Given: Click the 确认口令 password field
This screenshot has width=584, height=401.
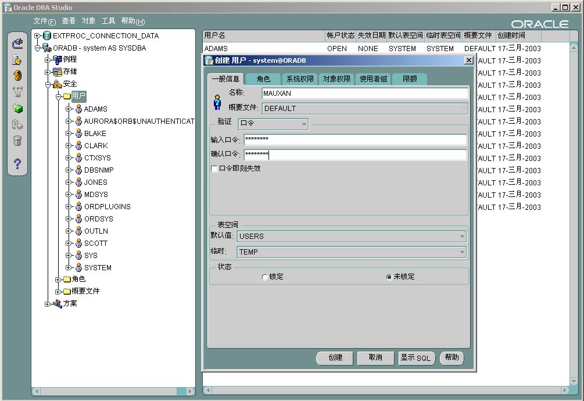Looking at the screenshot, I should coord(355,154).
